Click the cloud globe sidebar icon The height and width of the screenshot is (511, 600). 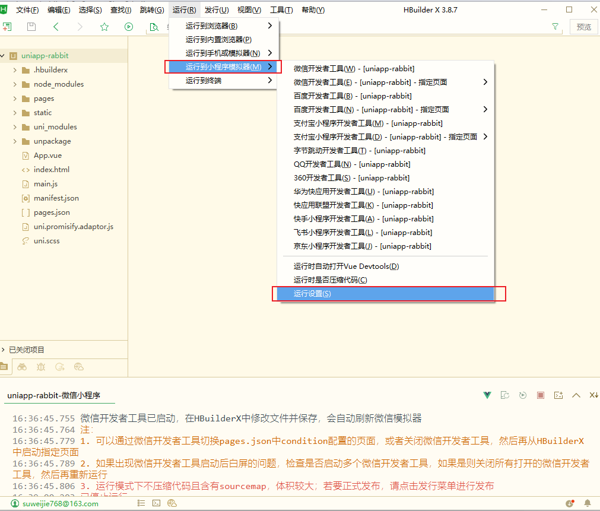[79, 367]
